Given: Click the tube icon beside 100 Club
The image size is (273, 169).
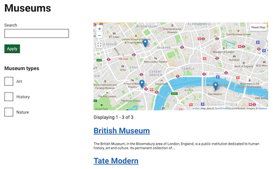Looking at the screenshot, I should (109, 60).
